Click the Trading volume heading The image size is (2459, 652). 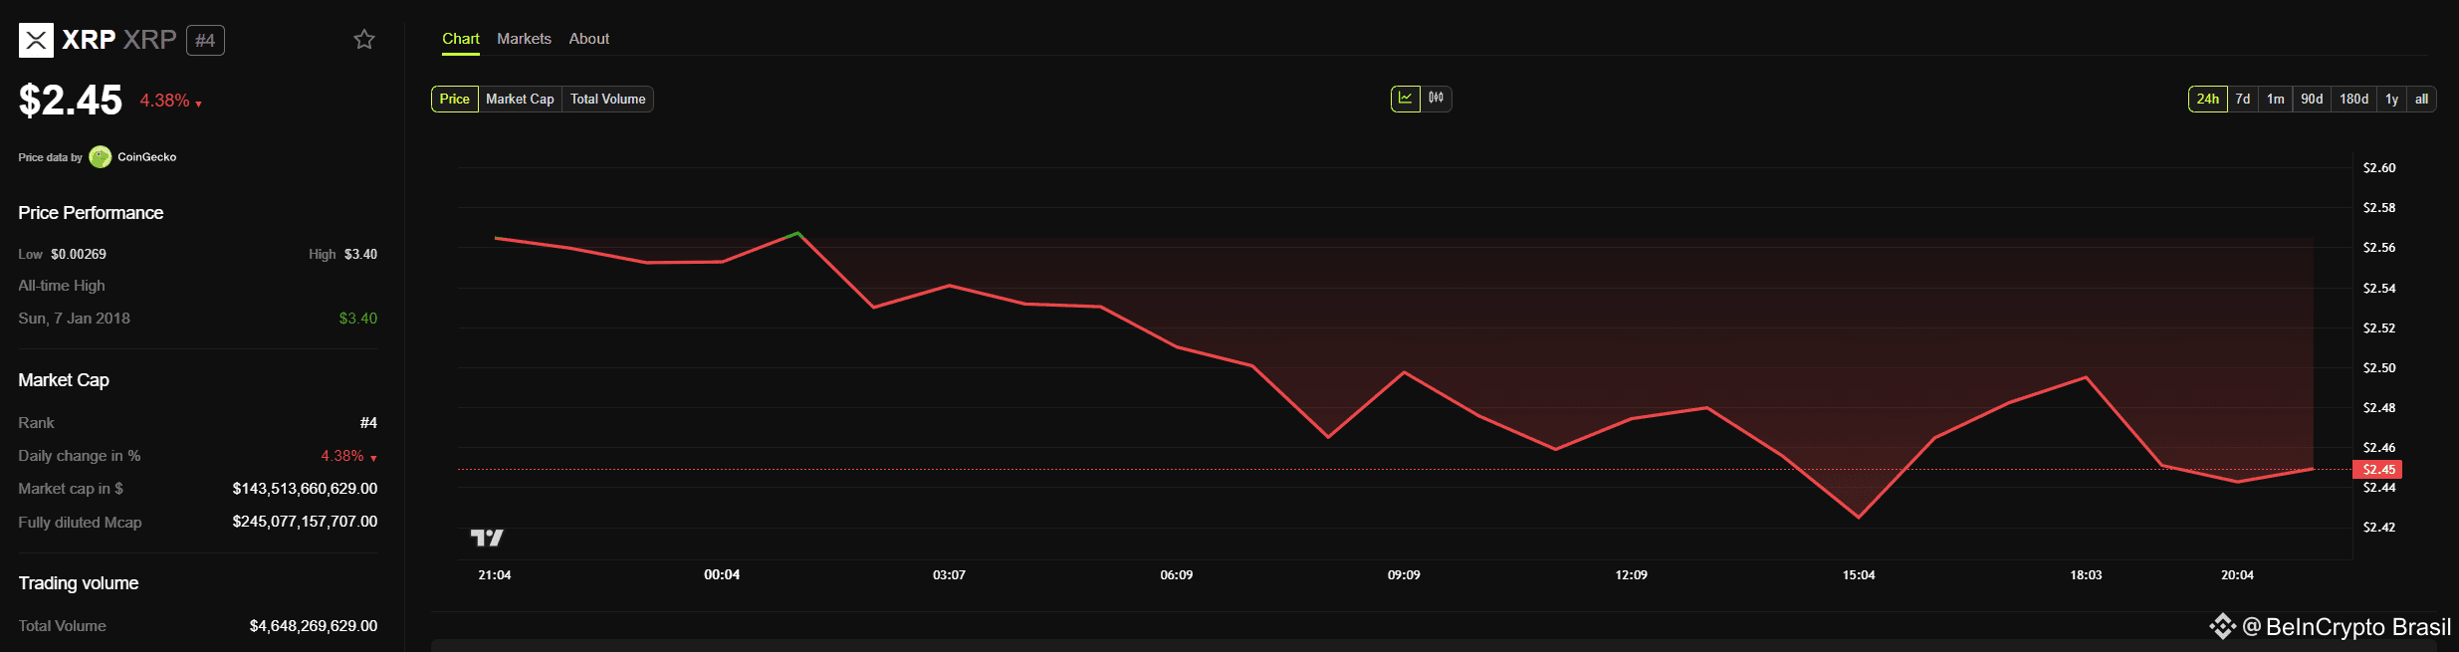pos(79,583)
